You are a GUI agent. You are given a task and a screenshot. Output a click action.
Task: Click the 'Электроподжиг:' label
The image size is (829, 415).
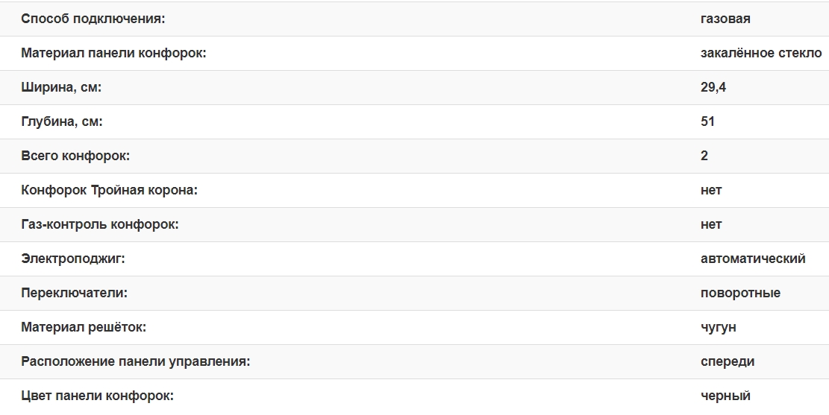point(73,259)
